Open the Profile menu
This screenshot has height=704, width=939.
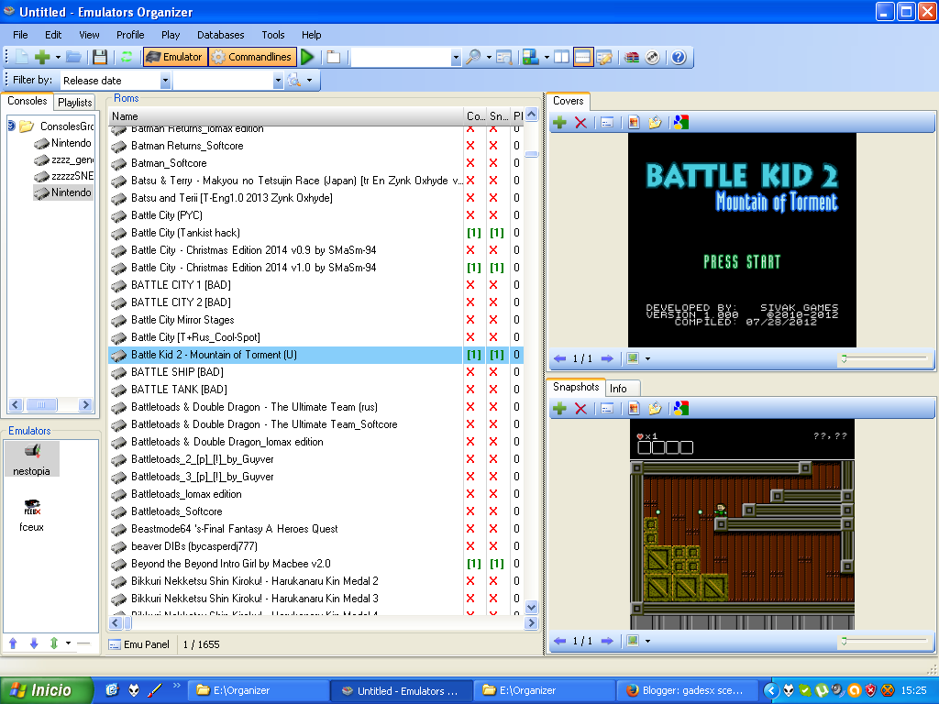[x=130, y=35]
